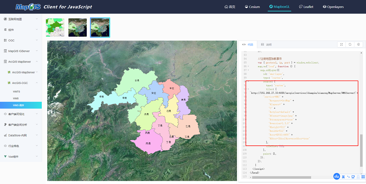Open the Cesium section
The width and height of the screenshot is (366, 184).
(x=252, y=7)
